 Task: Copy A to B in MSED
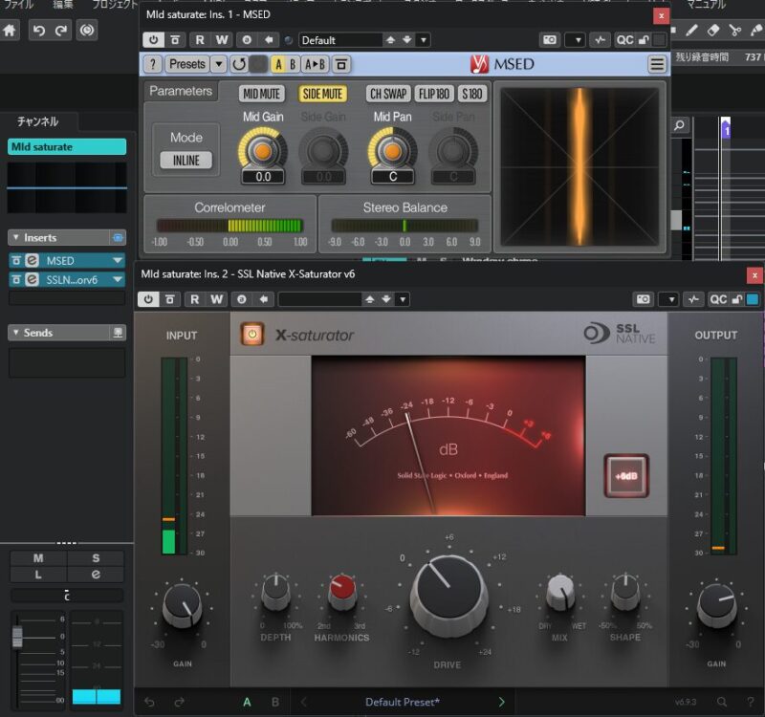point(315,64)
